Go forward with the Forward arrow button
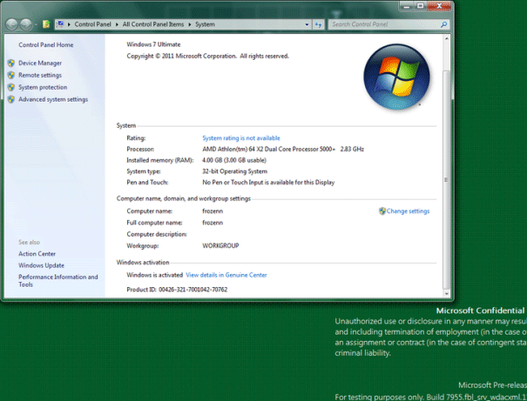The height and width of the screenshot is (401, 527). pyautogui.click(x=26, y=24)
